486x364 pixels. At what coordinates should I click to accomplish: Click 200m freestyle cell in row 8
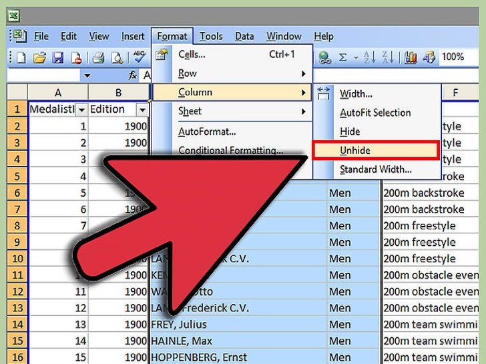coord(430,225)
